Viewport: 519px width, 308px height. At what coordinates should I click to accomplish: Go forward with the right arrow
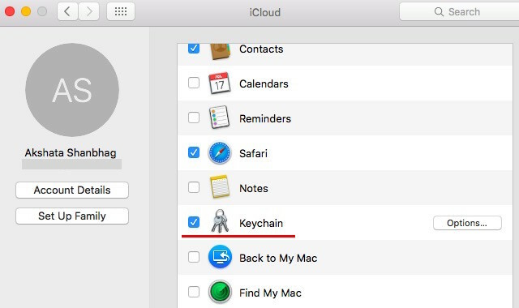click(x=88, y=11)
